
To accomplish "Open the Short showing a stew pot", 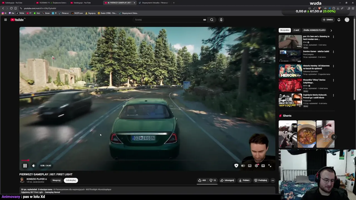I will point(306,134).
